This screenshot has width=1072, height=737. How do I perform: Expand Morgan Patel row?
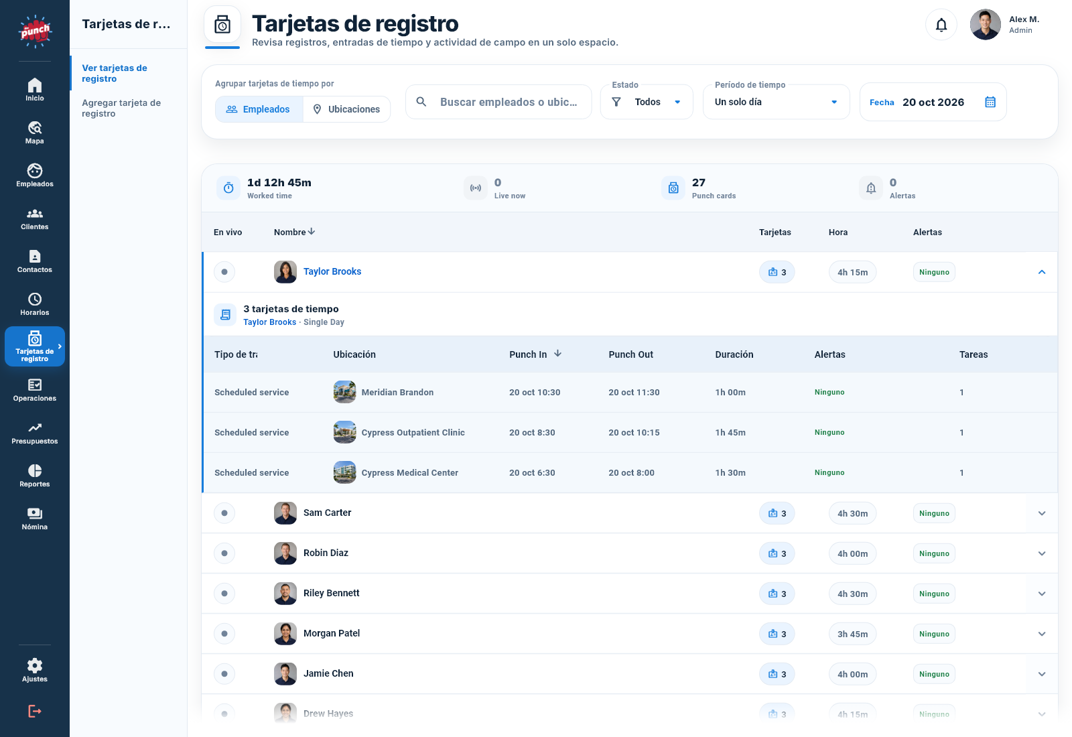[1042, 634]
